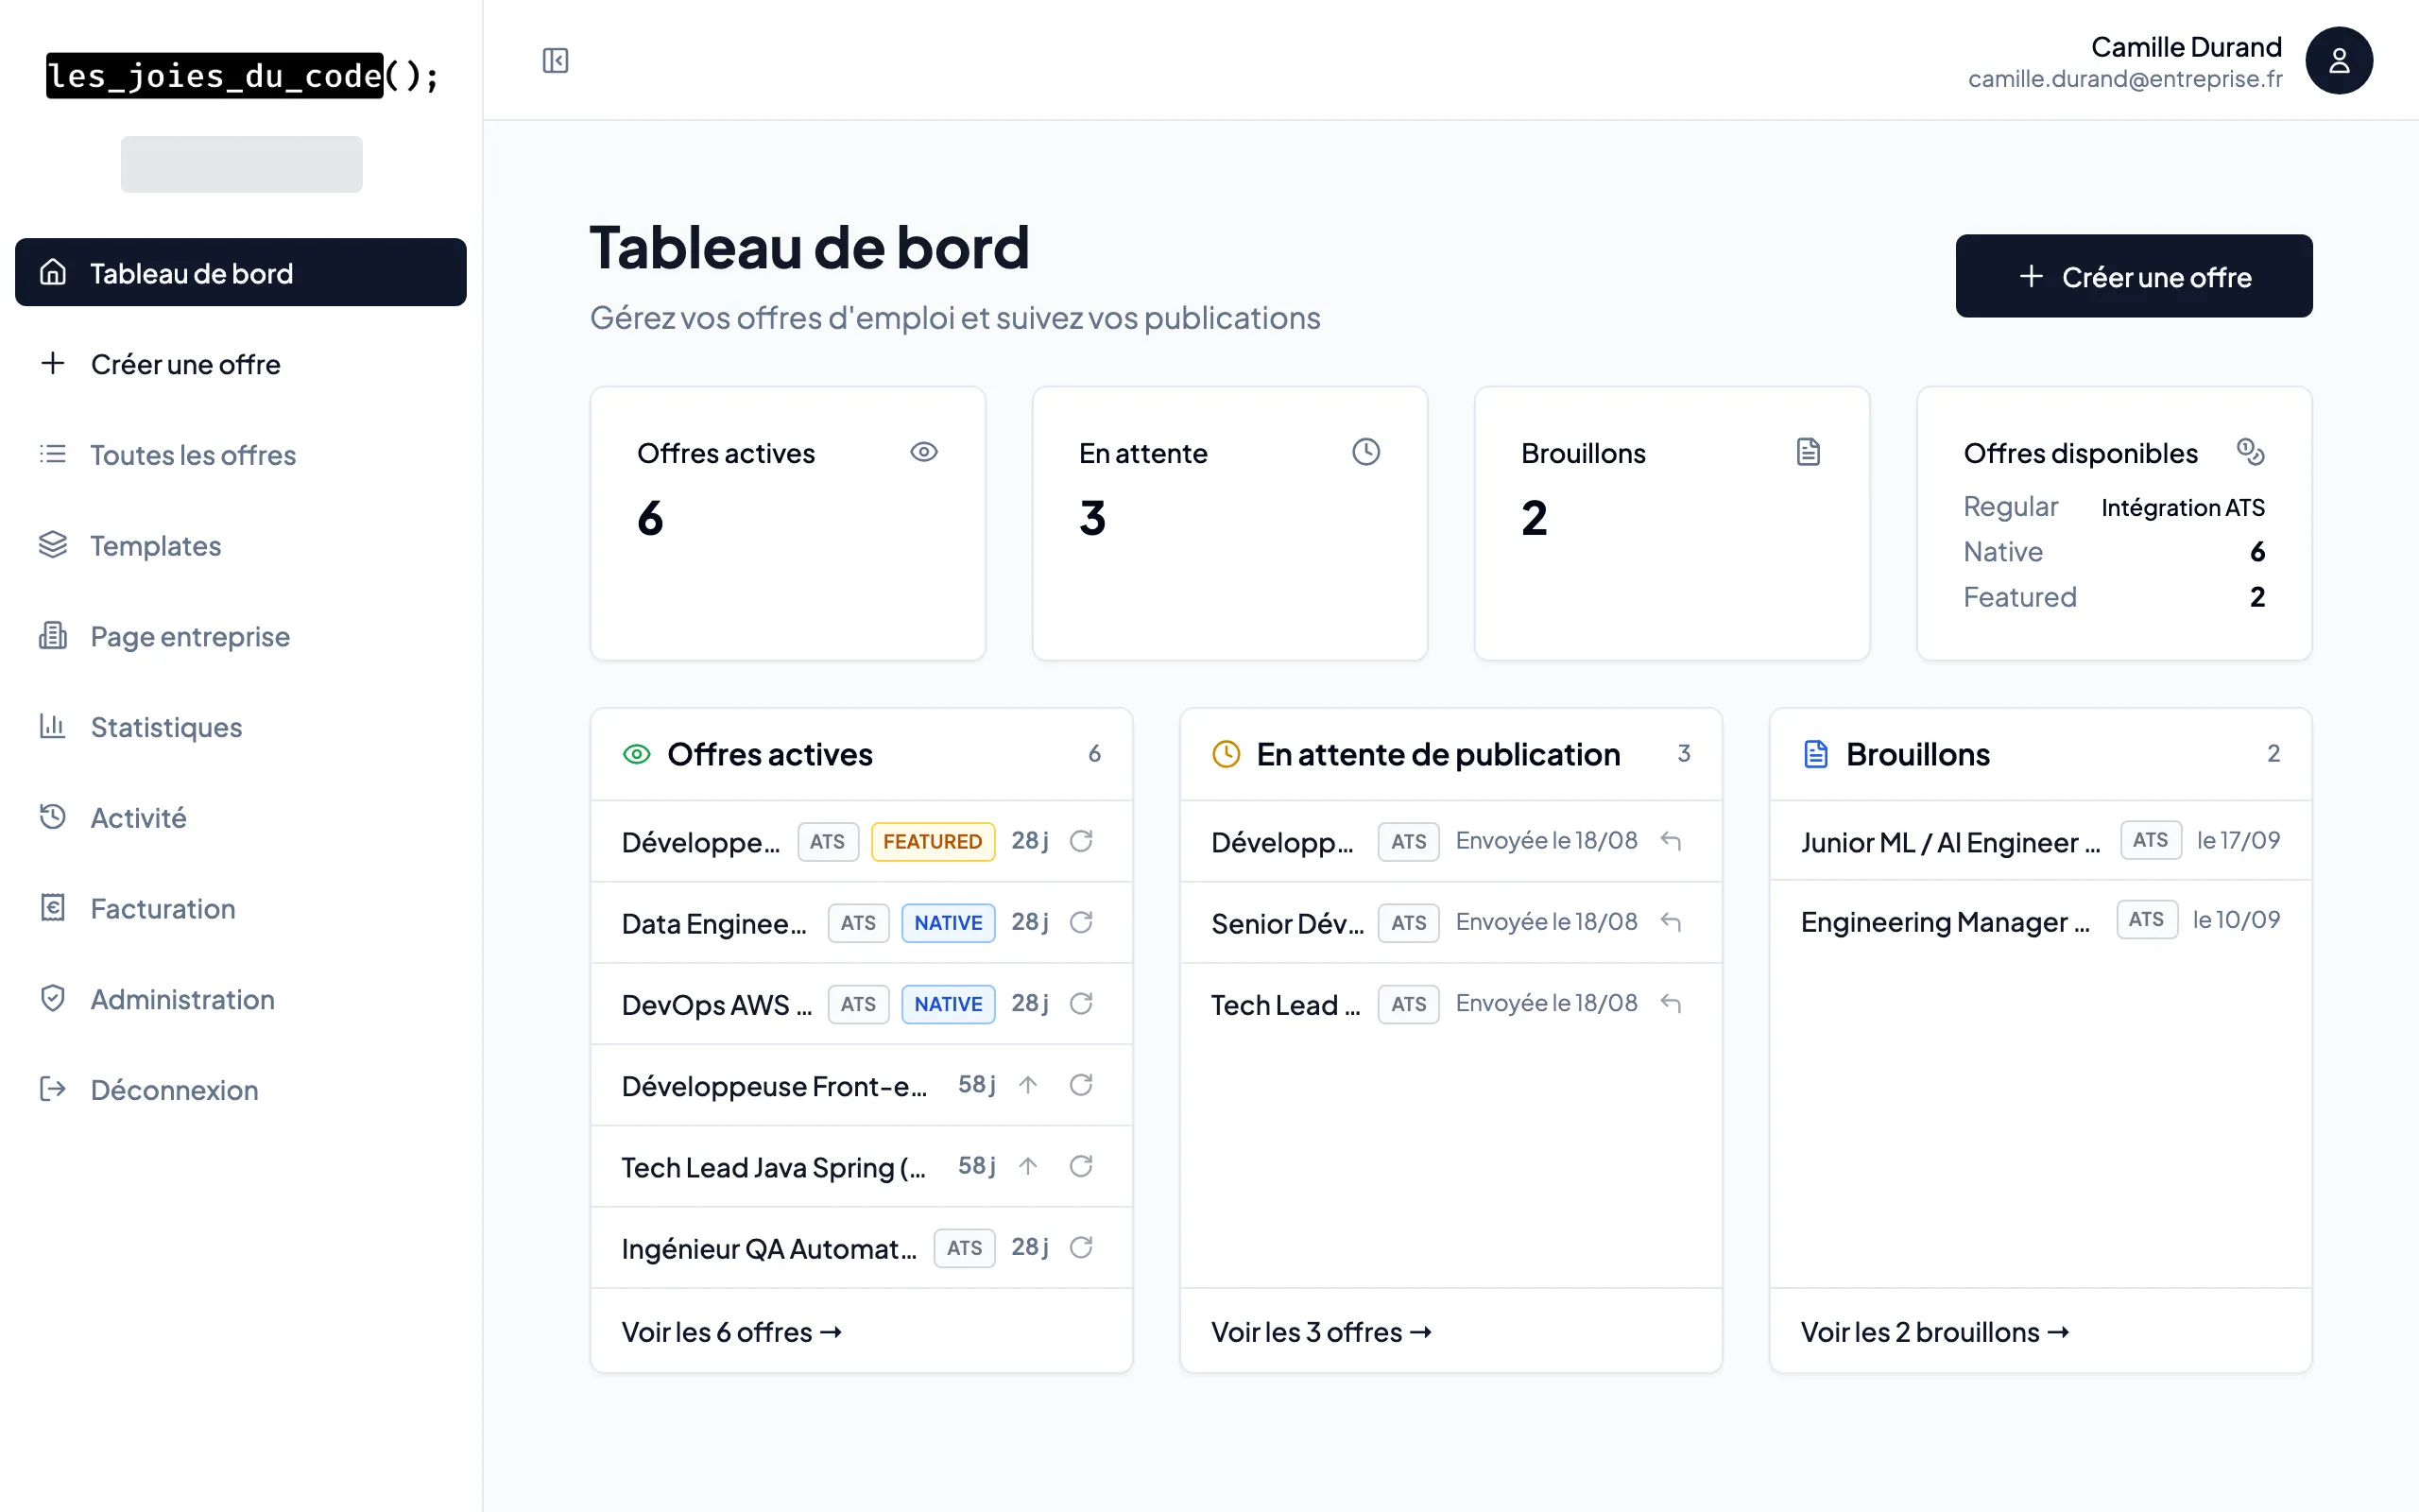Open Administration section
The width and height of the screenshot is (2419, 1512).
click(x=241, y=998)
